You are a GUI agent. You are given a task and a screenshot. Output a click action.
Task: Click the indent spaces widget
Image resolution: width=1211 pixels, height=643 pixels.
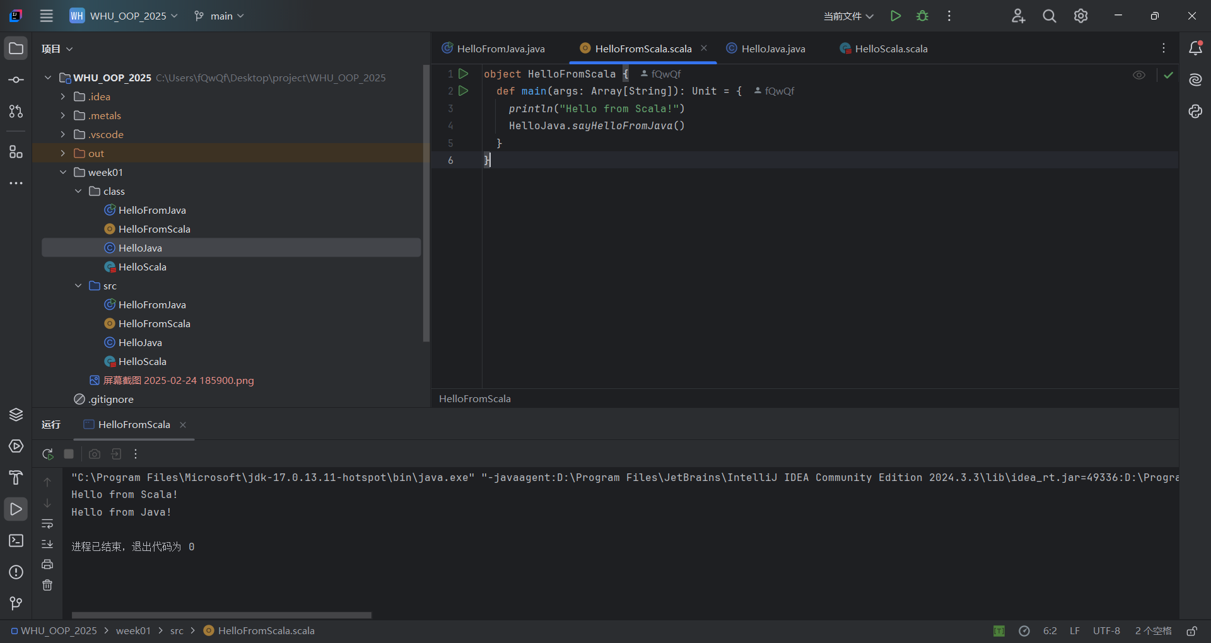(x=1153, y=631)
